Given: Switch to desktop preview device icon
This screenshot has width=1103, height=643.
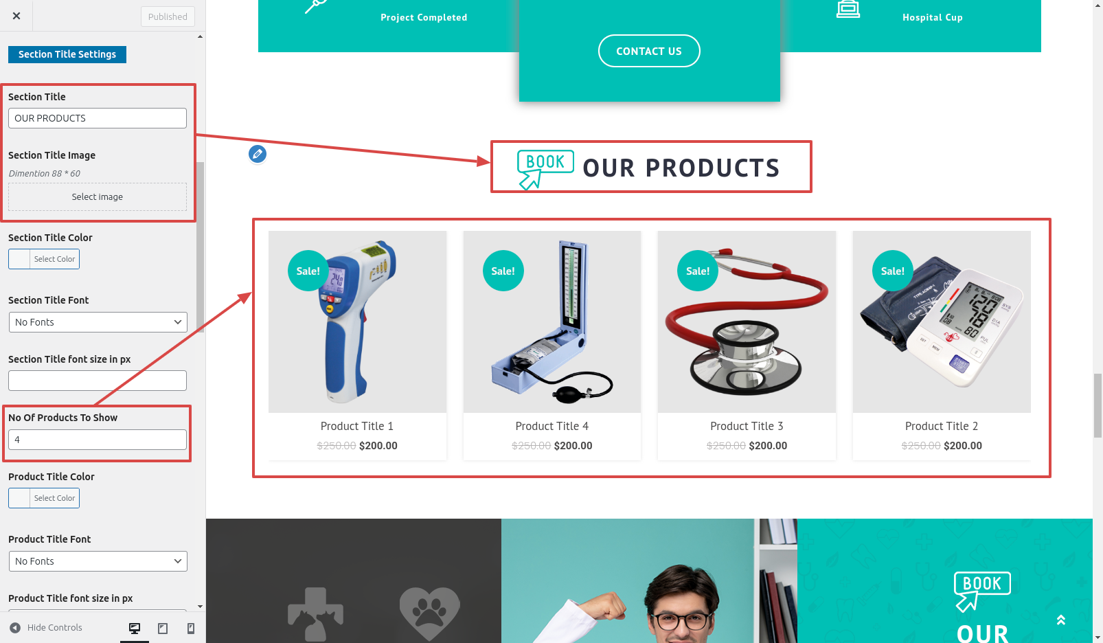Looking at the screenshot, I should [x=135, y=629].
